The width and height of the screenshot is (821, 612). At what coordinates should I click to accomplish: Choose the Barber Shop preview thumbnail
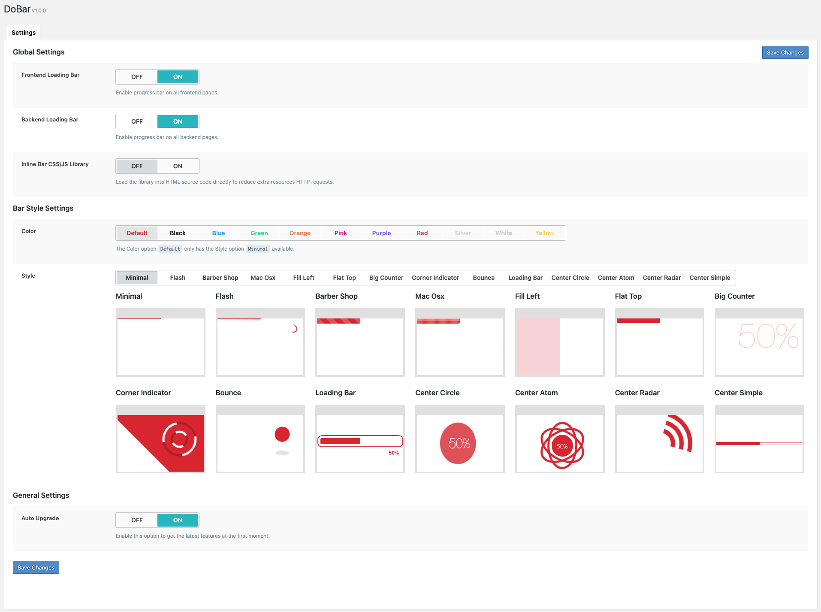tap(360, 342)
